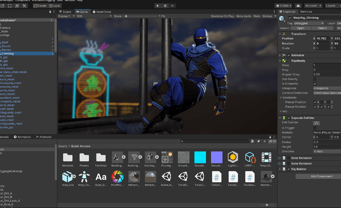The width and height of the screenshot is (341, 208).
Task: Expand the Rigidbody Info foldout
Action: [x=281, y=111]
